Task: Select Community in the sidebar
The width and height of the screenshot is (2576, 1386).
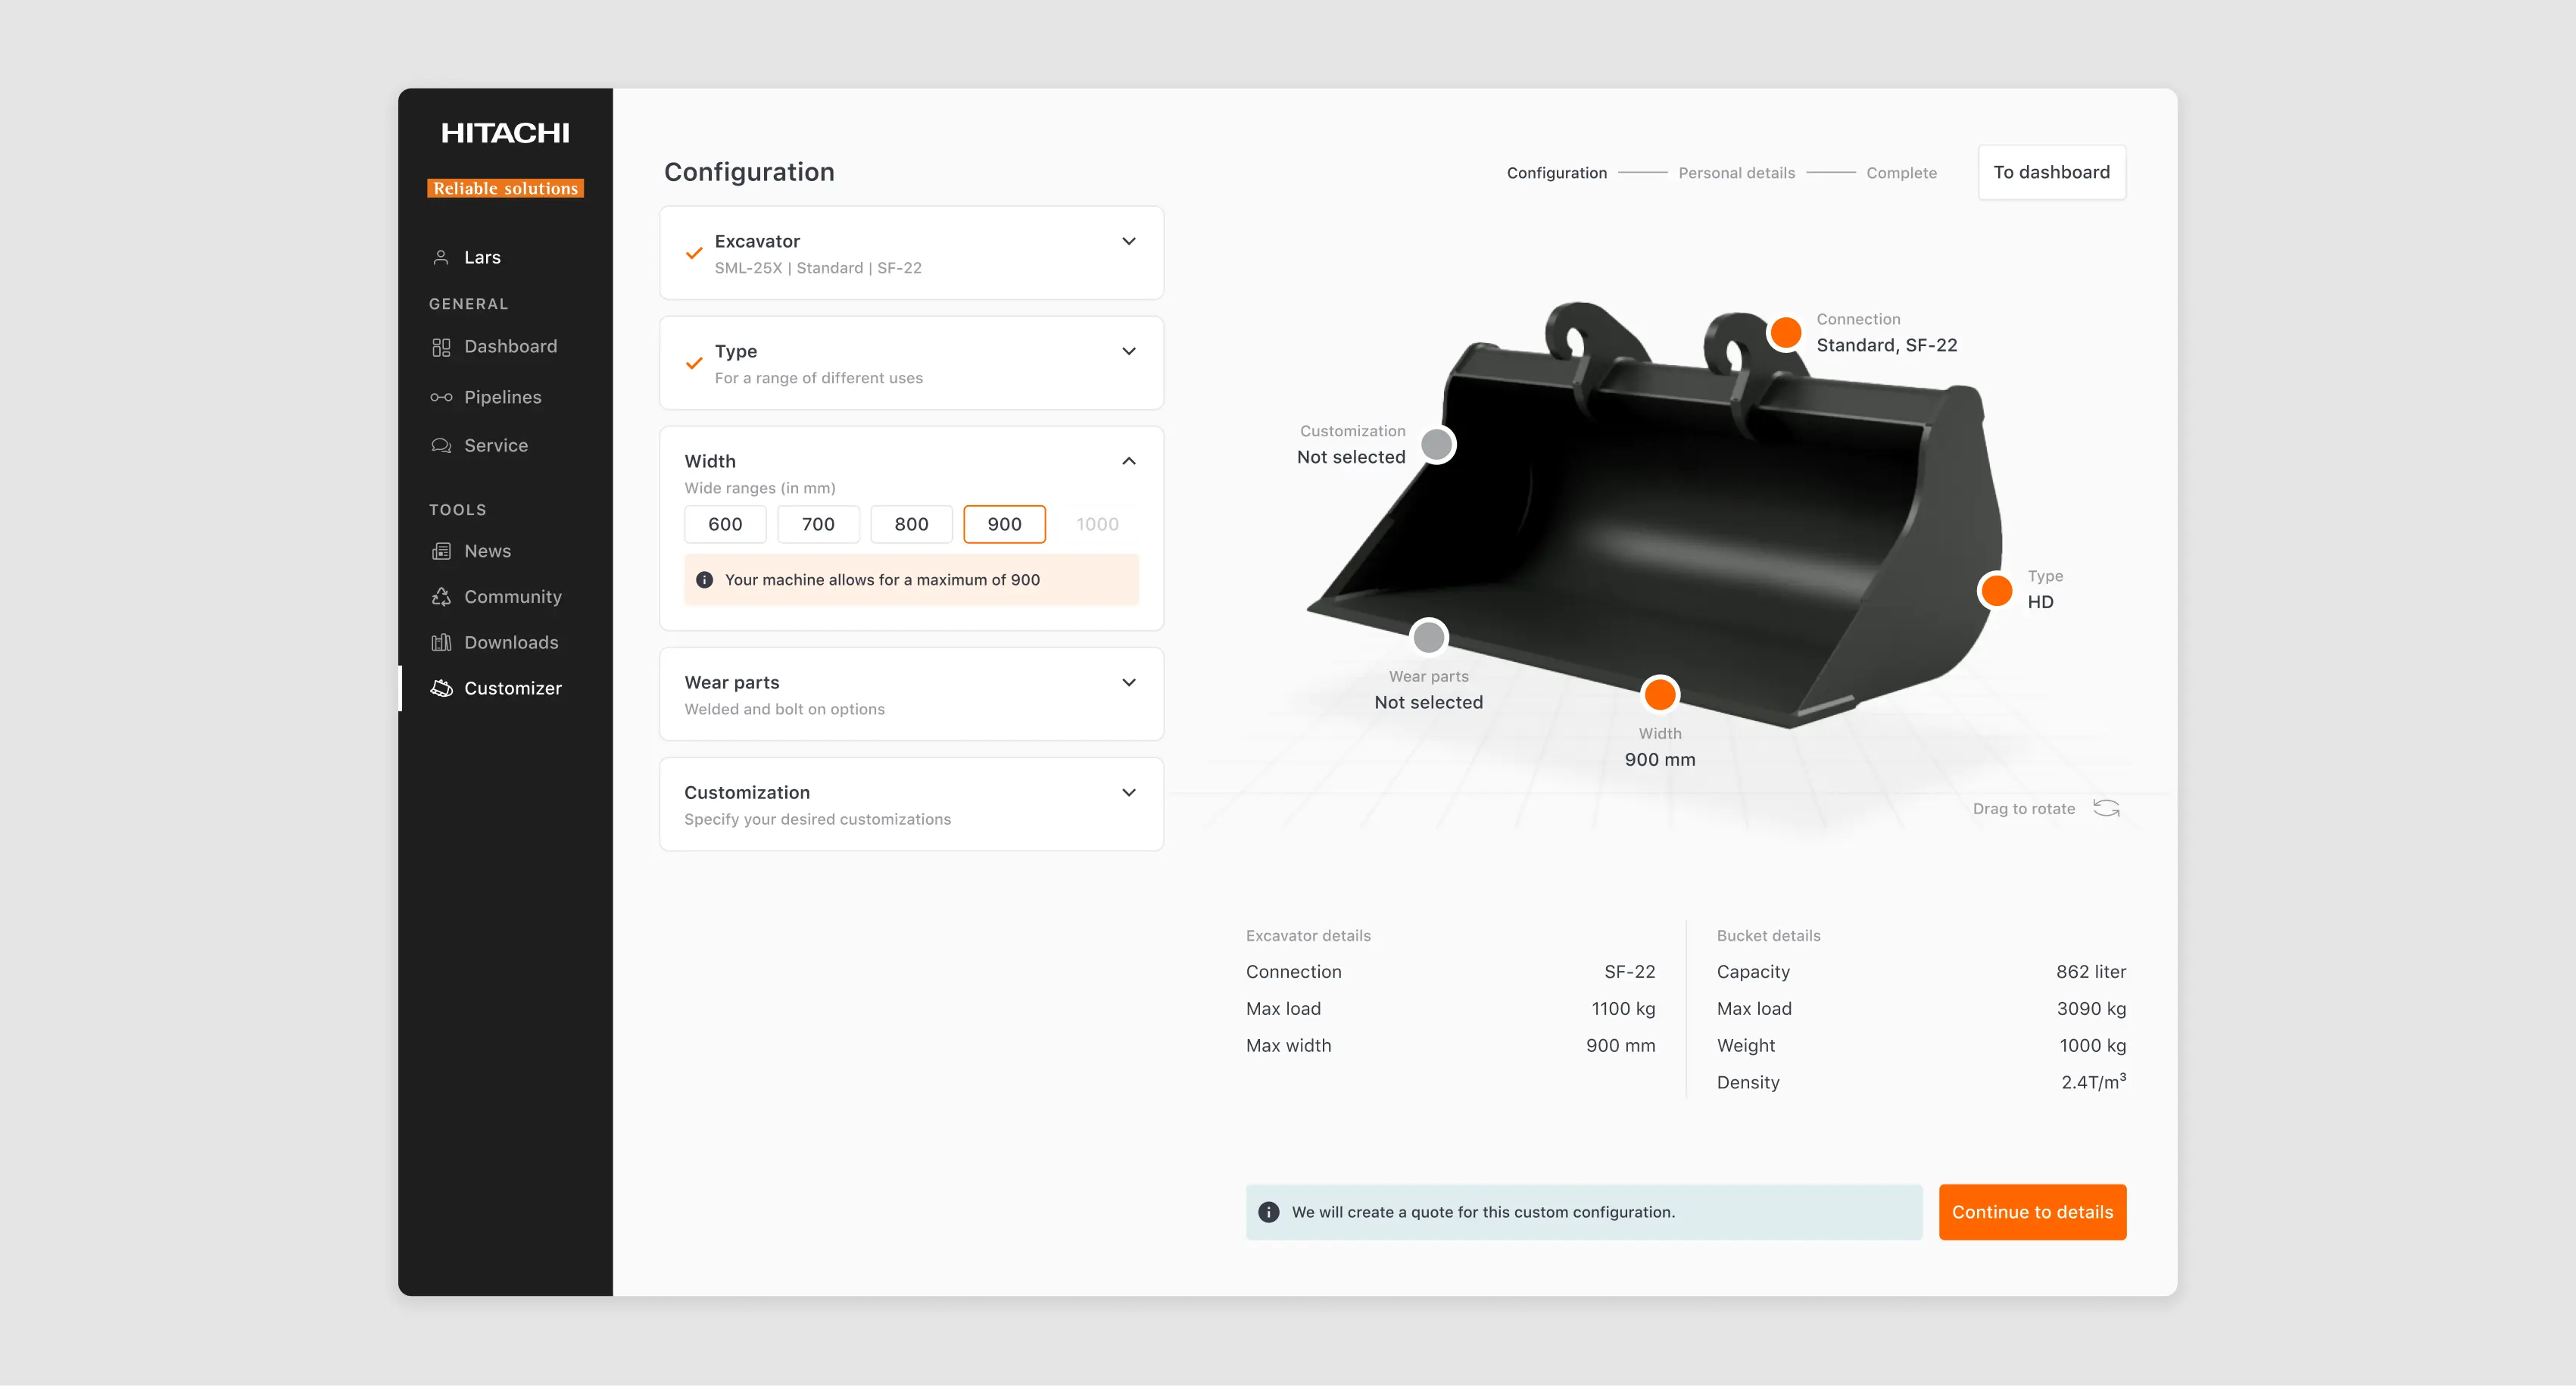Action: pyautogui.click(x=513, y=596)
